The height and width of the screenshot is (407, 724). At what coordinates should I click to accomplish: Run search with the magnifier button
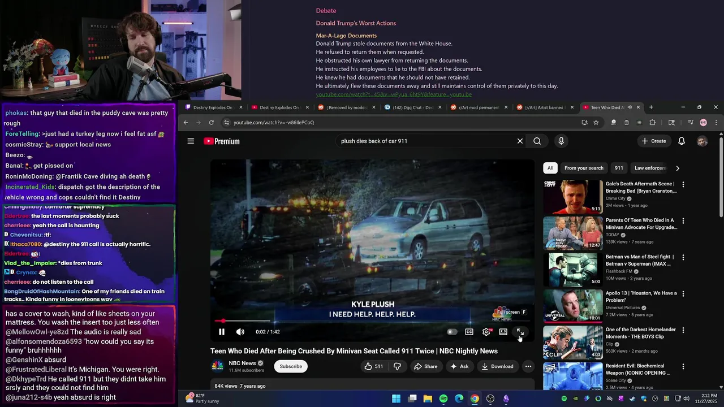(x=537, y=141)
